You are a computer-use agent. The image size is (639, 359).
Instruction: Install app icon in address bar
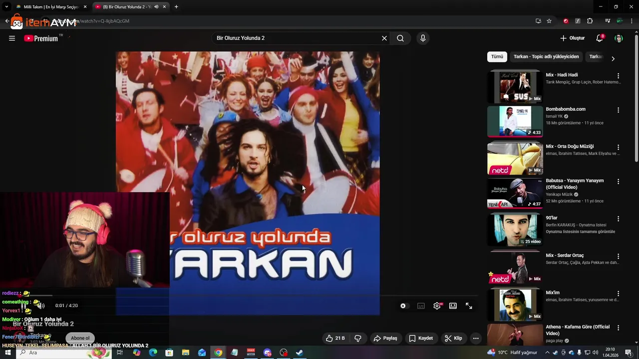click(x=538, y=21)
